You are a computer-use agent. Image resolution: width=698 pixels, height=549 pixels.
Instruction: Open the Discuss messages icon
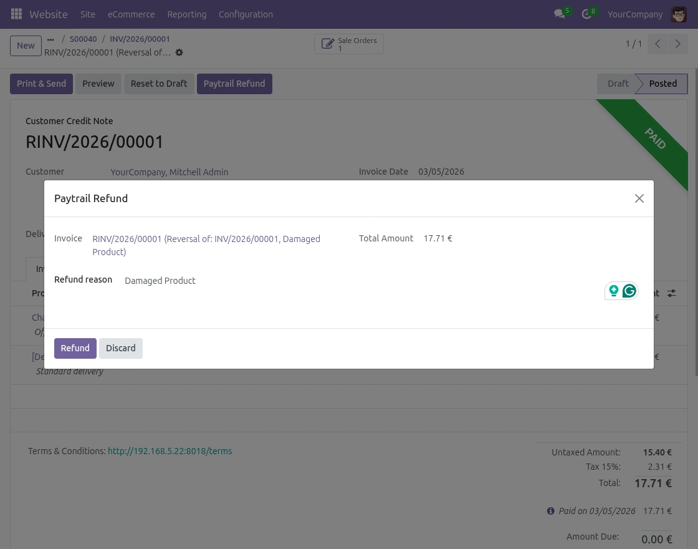pos(560,14)
